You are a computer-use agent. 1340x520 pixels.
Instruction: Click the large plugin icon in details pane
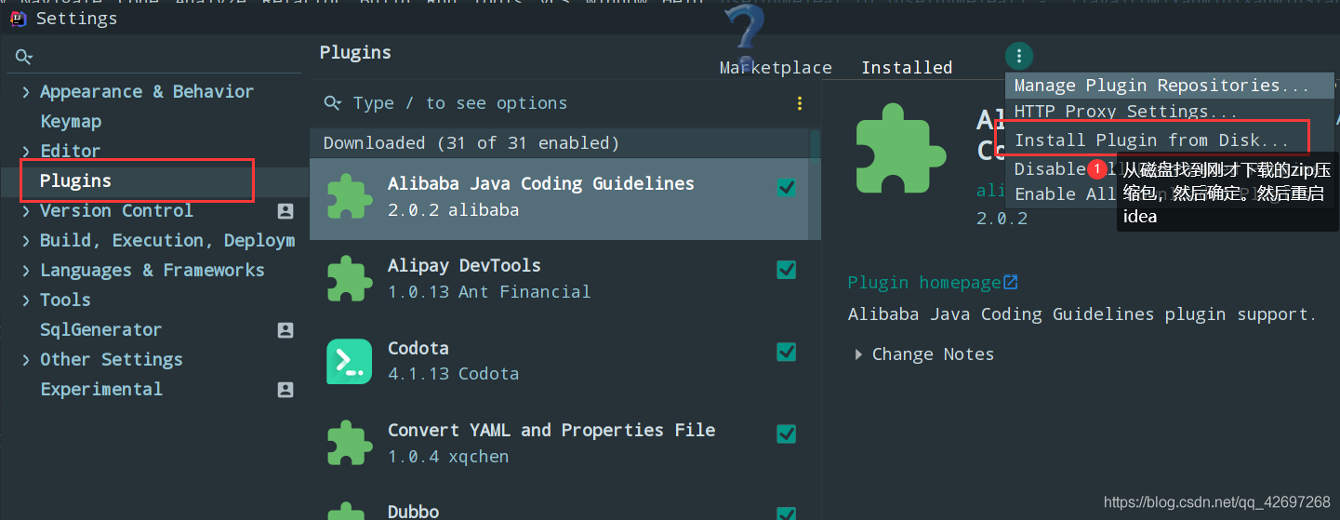pos(901,147)
